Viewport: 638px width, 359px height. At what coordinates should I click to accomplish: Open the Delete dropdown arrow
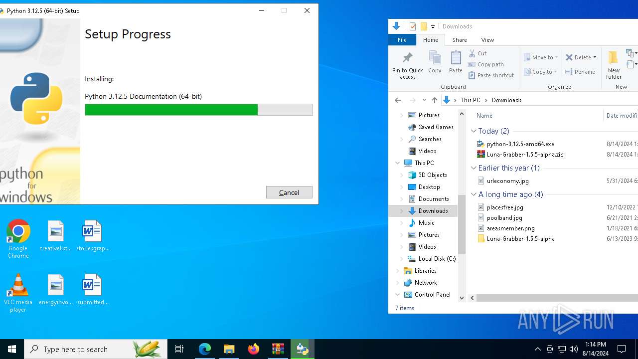pos(595,57)
